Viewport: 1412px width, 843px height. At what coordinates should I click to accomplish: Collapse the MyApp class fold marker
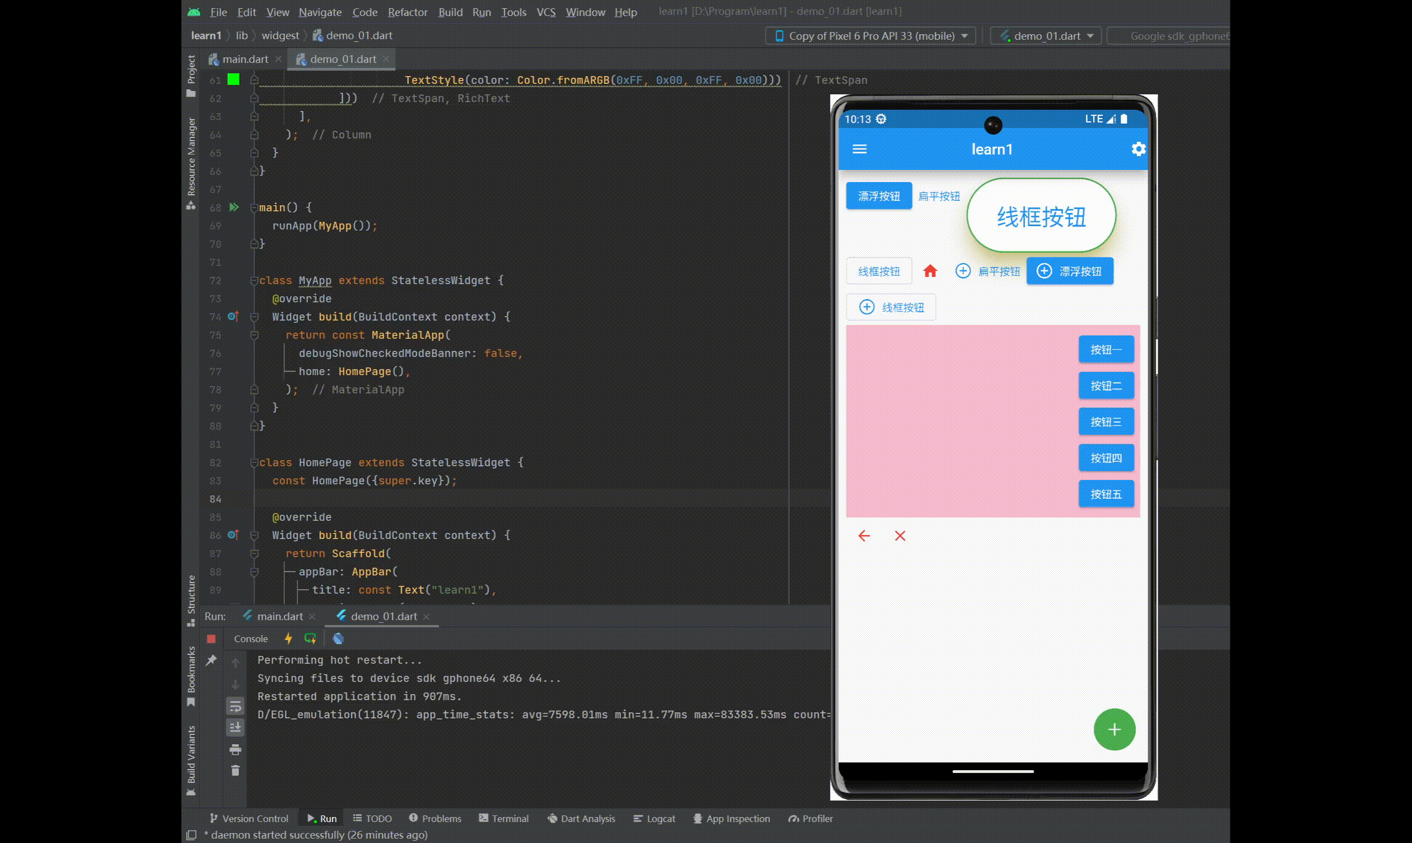(x=254, y=281)
